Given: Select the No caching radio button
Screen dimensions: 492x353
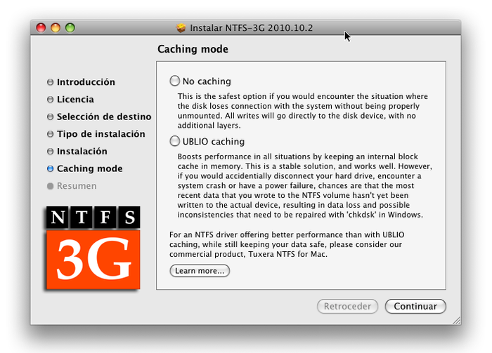Looking at the screenshot, I should [x=175, y=81].
